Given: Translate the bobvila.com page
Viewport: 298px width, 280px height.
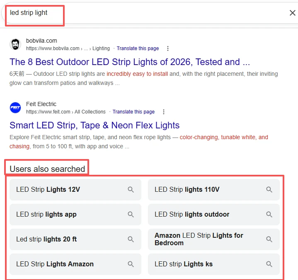Looking at the screenshot, I should tap(138, 48).
